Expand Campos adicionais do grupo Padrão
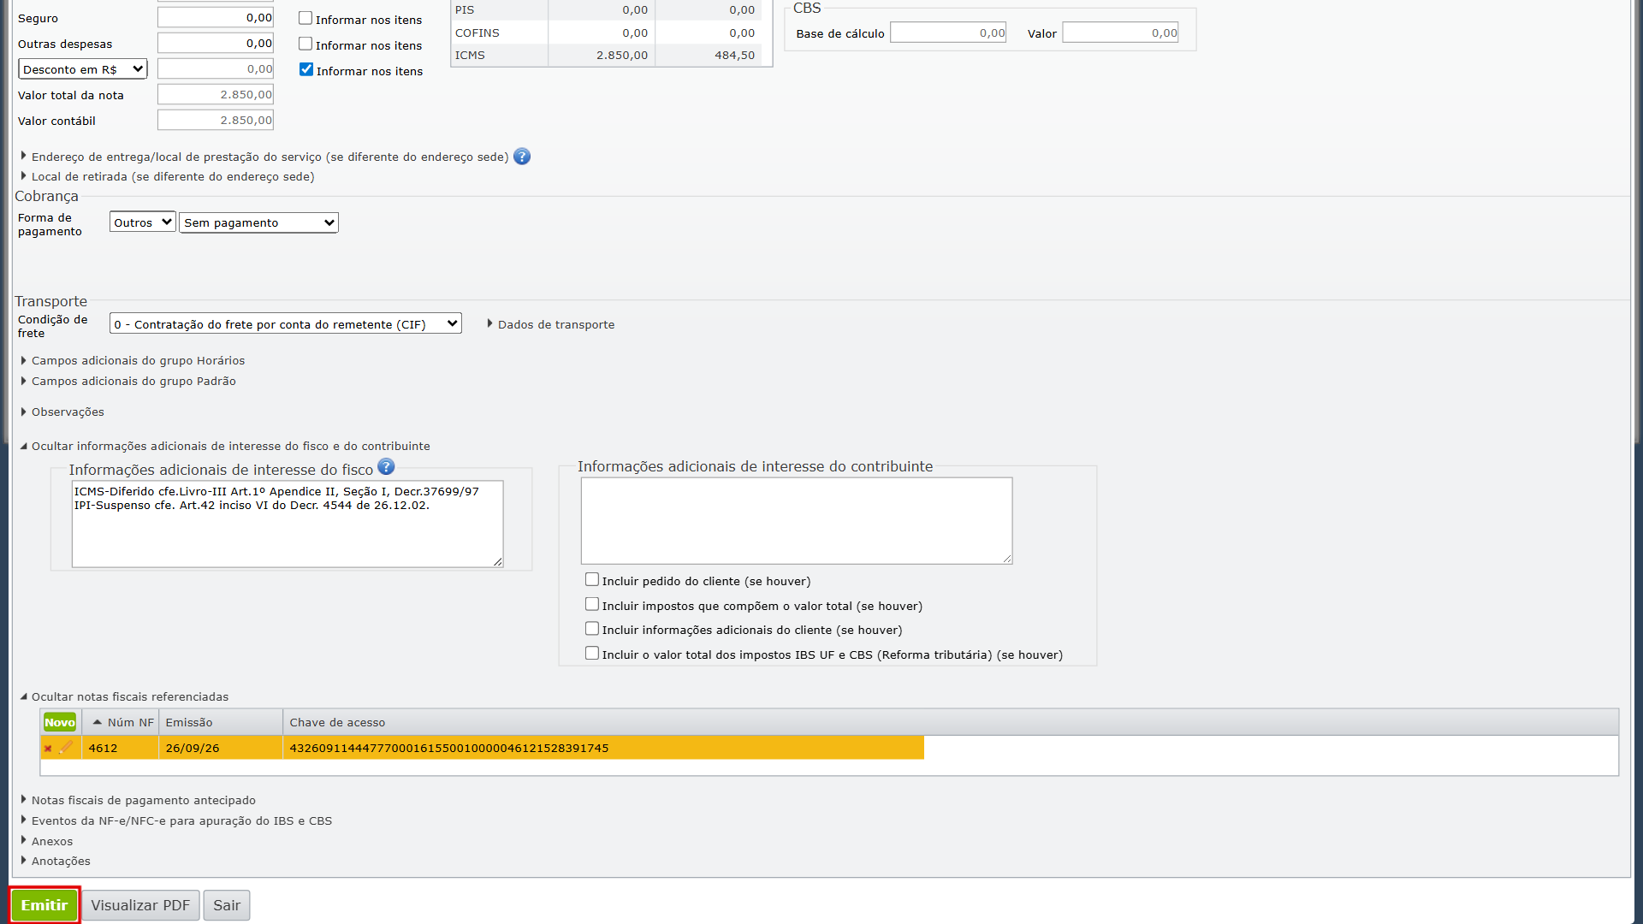1643x924 pixels. pos(128,381)
